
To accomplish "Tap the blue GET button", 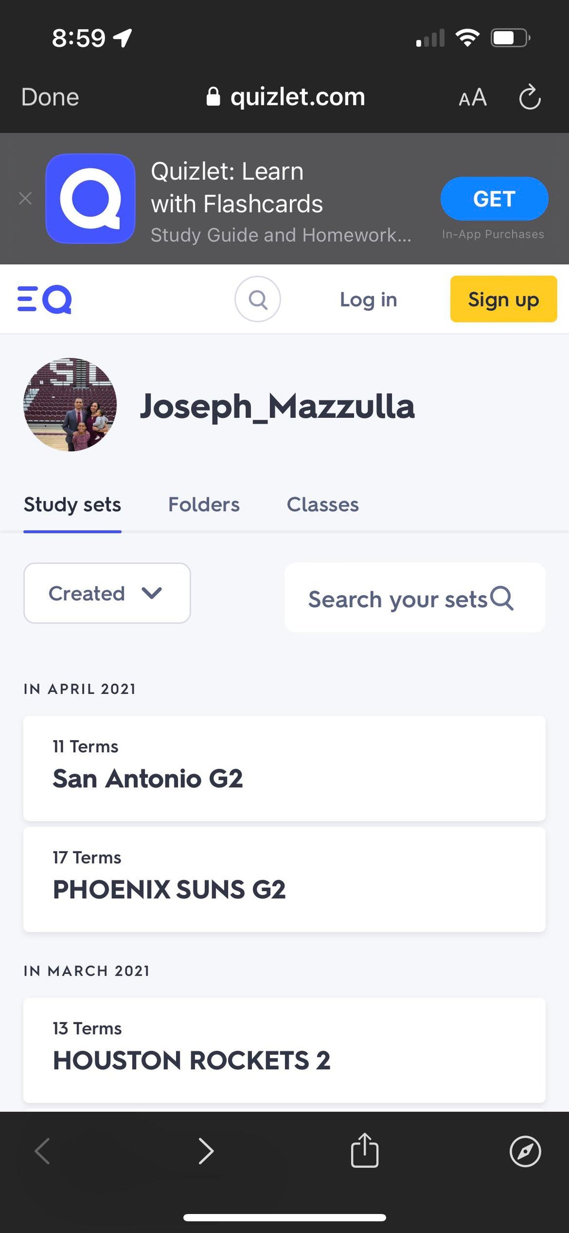I will [x=494, y=199].
